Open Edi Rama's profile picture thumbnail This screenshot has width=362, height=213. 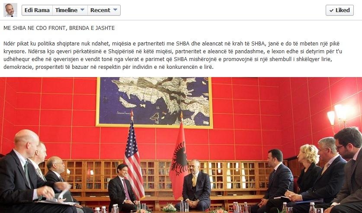click(x=10, y=10)
